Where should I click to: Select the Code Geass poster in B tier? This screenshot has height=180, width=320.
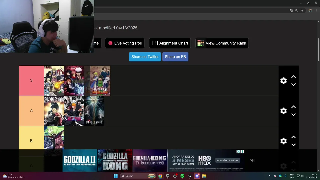[x=54, y=138]
